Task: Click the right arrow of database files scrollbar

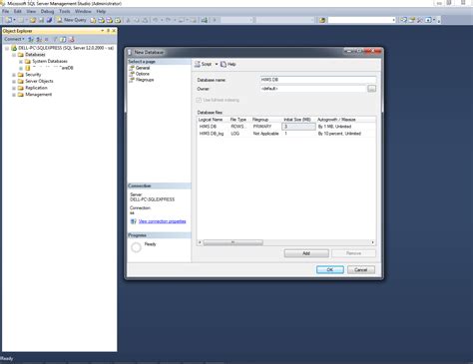Action: [373, 242]
